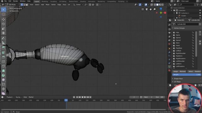
Task: Select the Transform tool
Action: [x=3, y=33]
